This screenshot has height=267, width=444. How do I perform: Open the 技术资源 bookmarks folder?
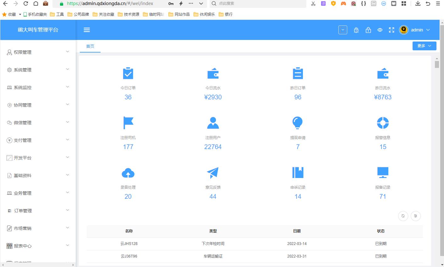pos(129,14)
